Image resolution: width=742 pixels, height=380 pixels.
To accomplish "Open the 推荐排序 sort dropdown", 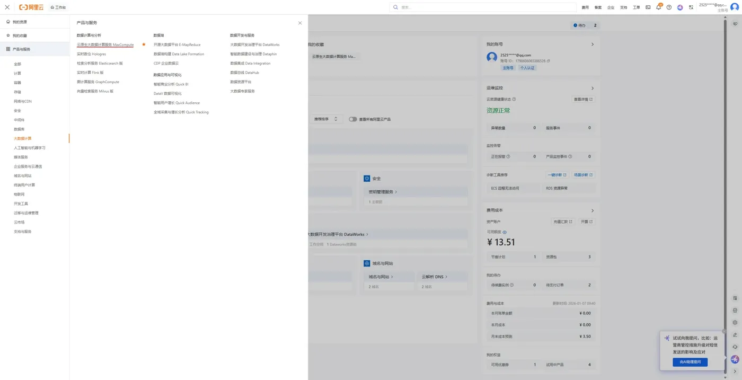I will [325, 119].
